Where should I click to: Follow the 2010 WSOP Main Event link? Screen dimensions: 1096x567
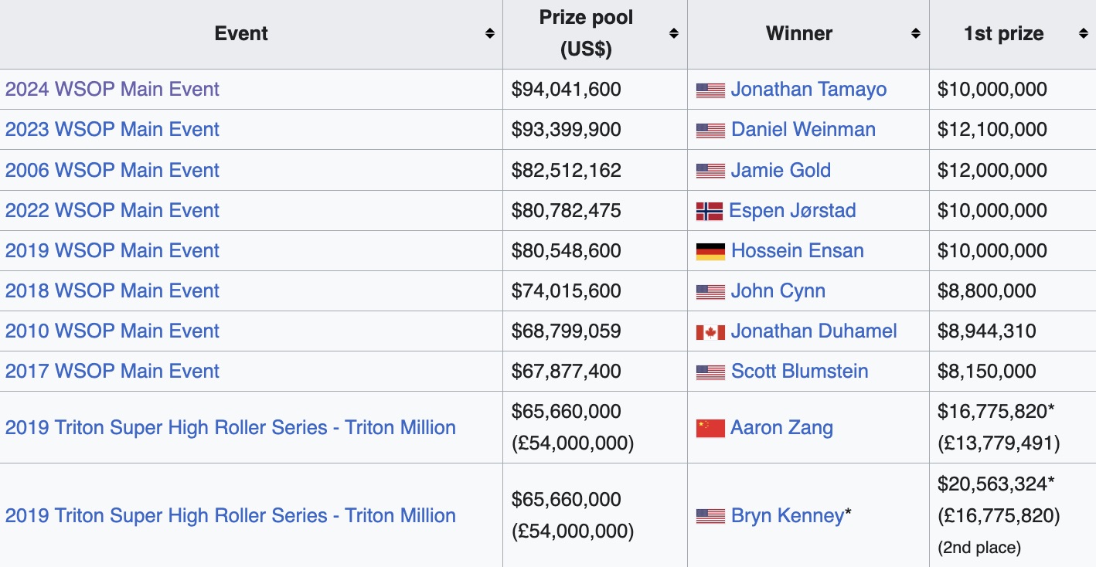[x=112, y=331]
